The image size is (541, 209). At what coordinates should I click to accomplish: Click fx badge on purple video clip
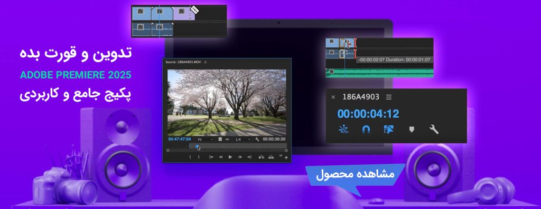182,11
